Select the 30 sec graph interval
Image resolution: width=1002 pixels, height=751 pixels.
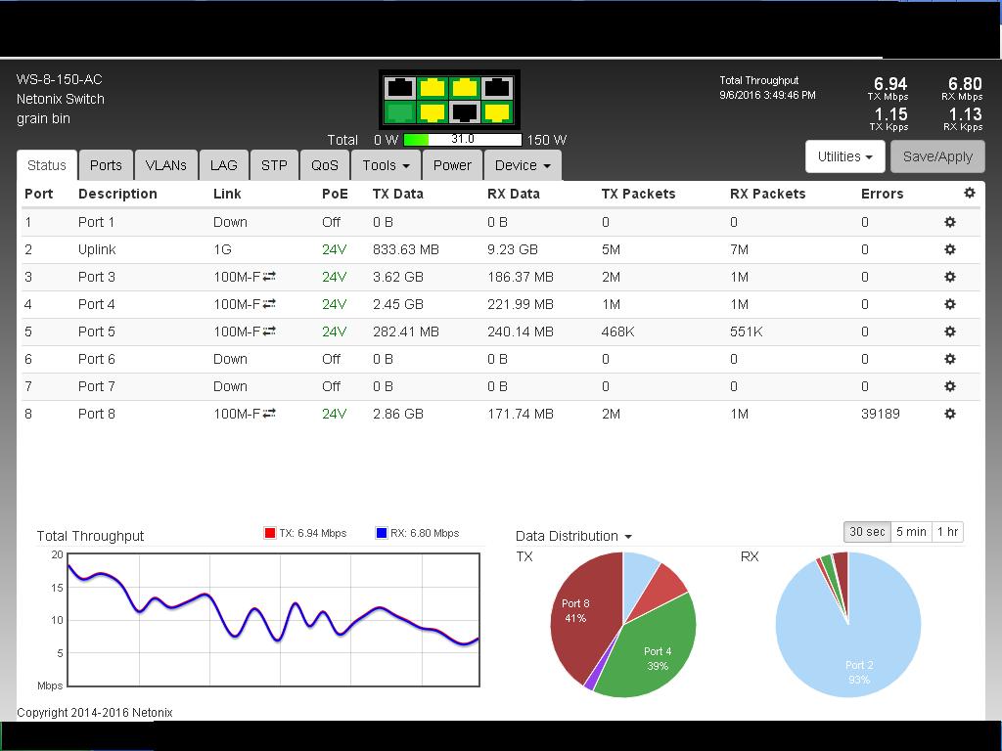867,532
